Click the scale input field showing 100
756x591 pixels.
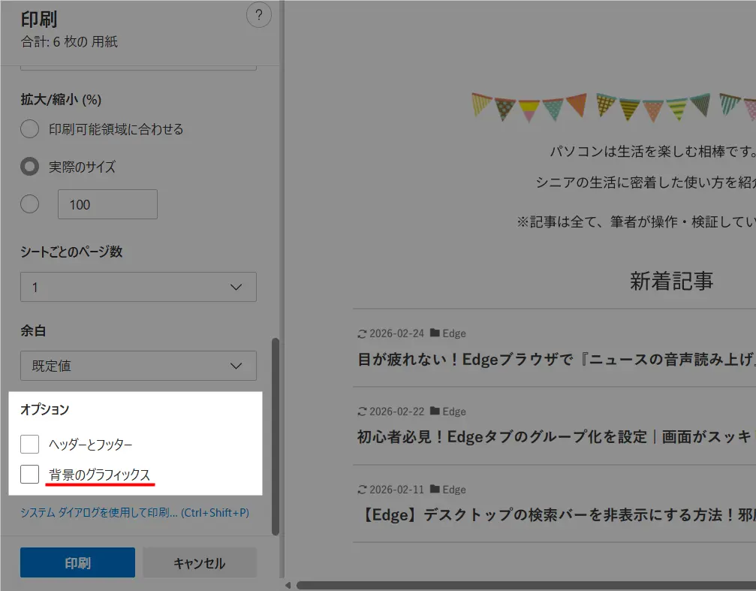(107, 204)
